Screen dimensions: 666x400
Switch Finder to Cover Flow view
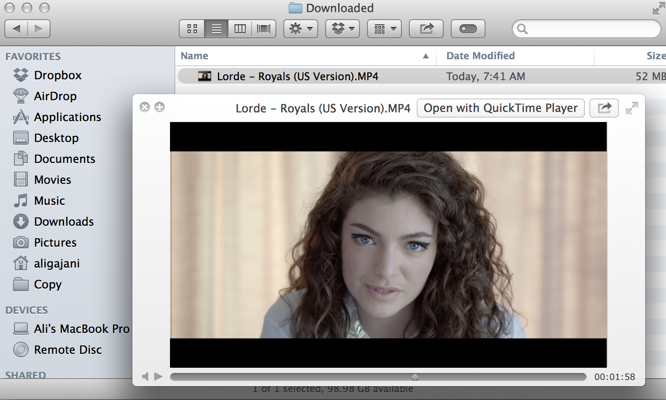[264, 29]
